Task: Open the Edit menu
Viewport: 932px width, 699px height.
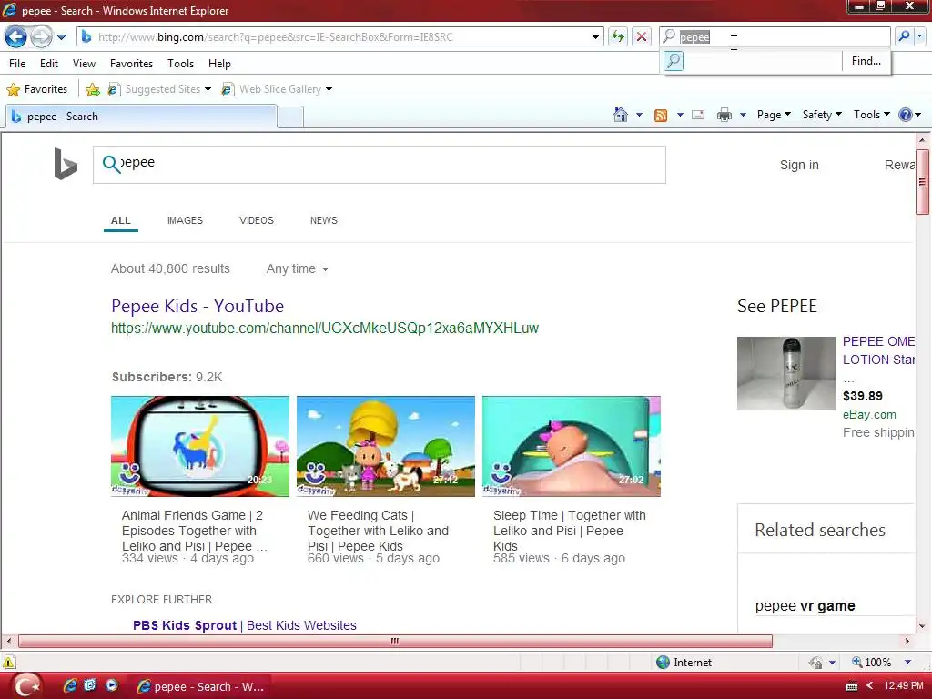Action: pyautogui.click(x=49, y=64)
